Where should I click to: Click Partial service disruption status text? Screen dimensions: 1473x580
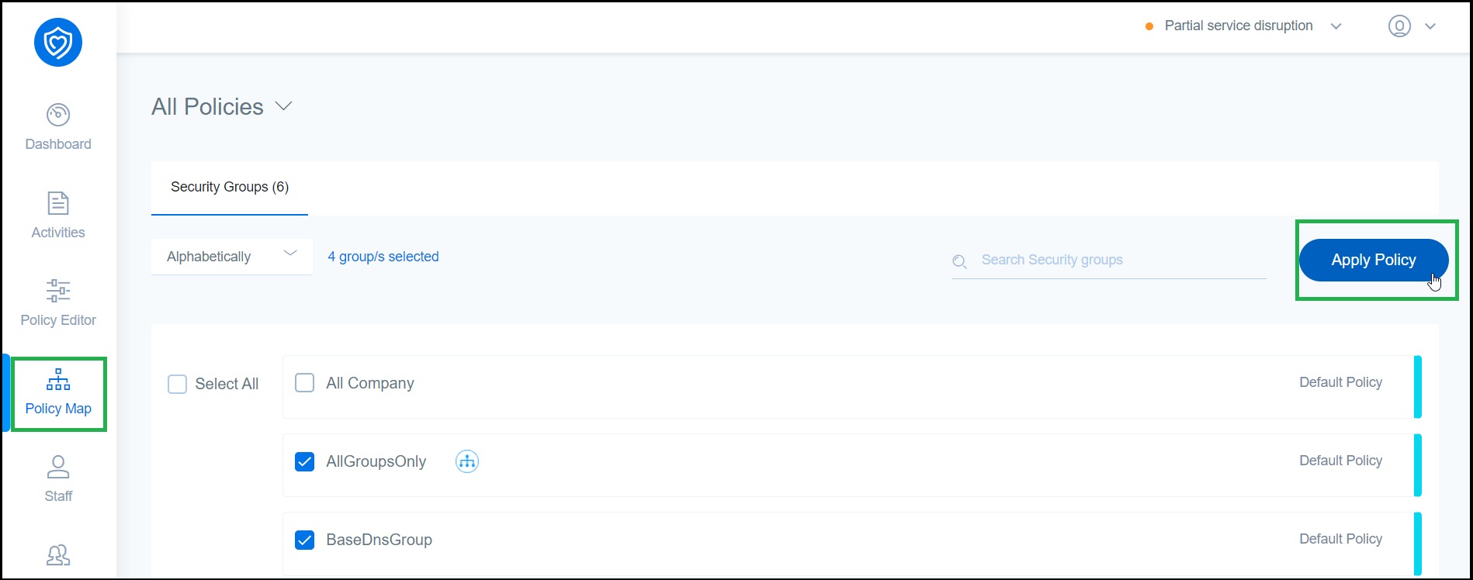[x=1239, y=26]
